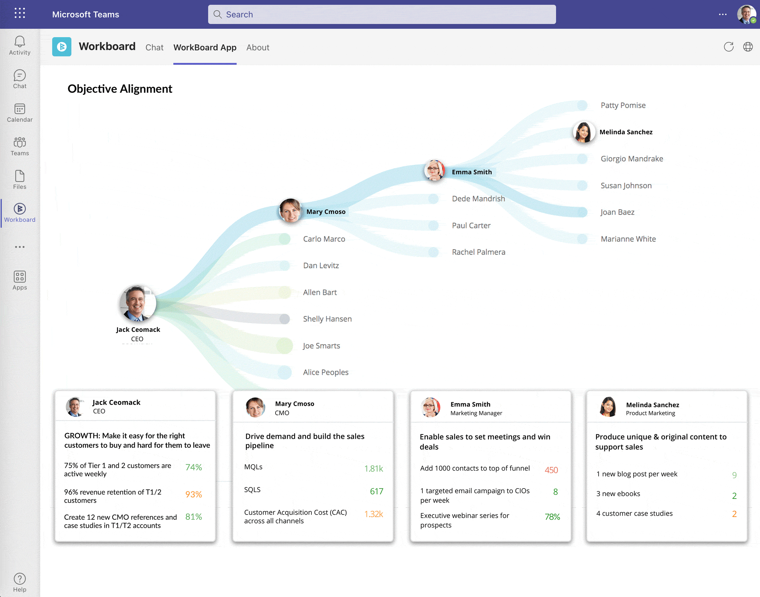Show more apps ellipsis in sidebar
This screenshot has height=597, width=760.
pyautogui.click(x=19, y=247)
